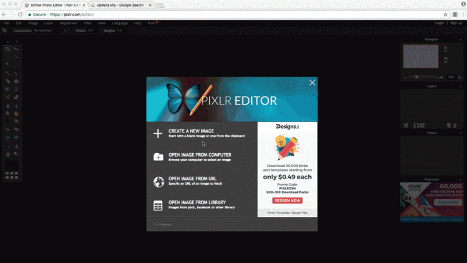Select the Pencil tool
Screen dimensions: 467x263
point(8,73)
